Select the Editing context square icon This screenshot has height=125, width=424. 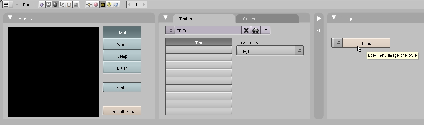point(69,5)
